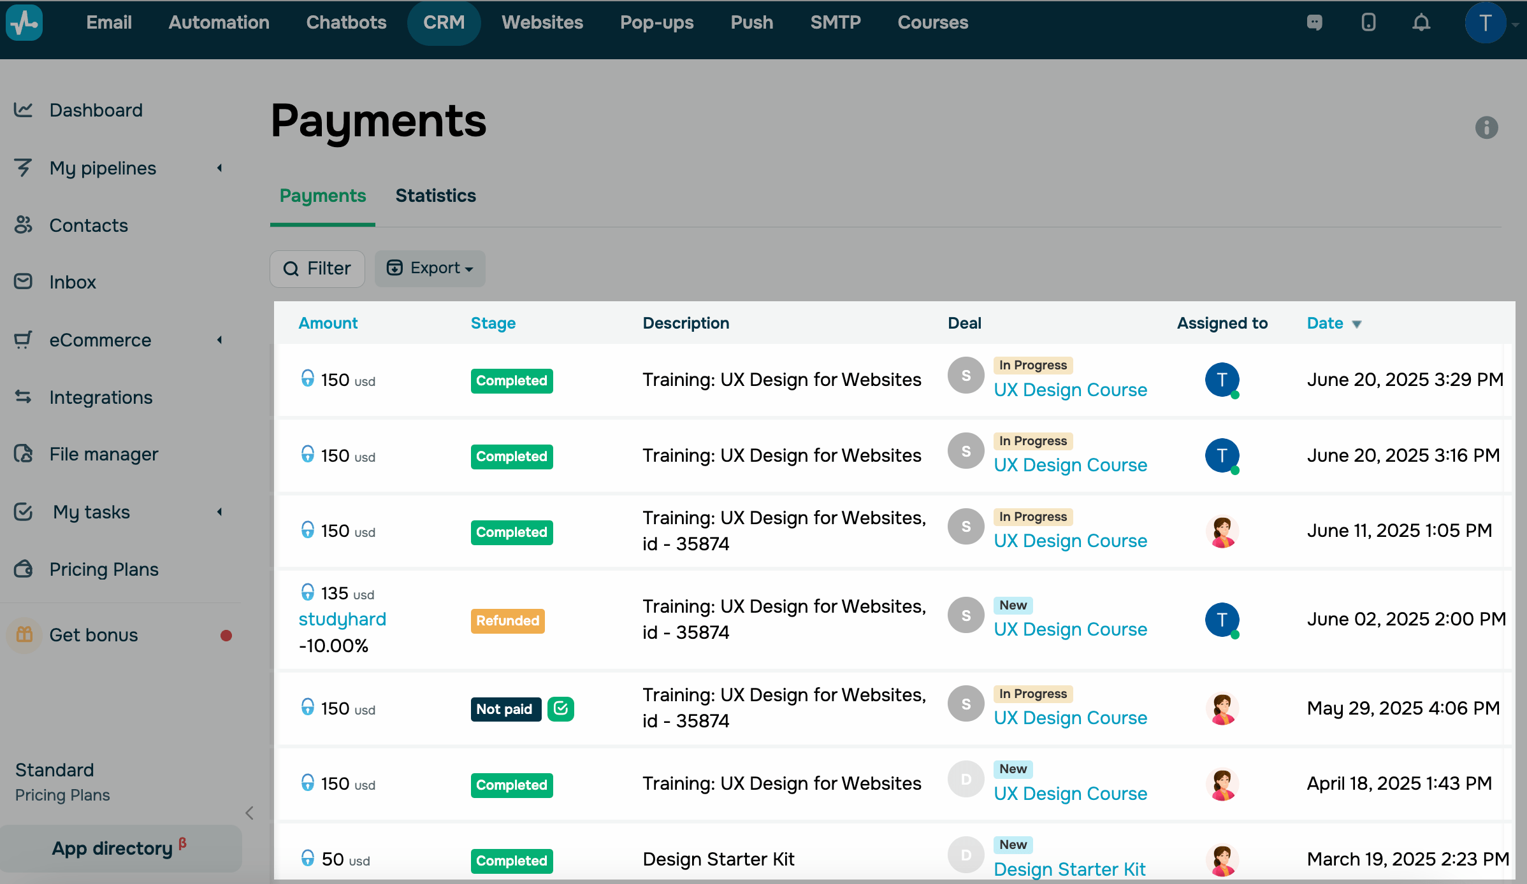This screenshot has height=884, width=1527.
Task: Click the File manager icon
Action: tap(24, 454)
